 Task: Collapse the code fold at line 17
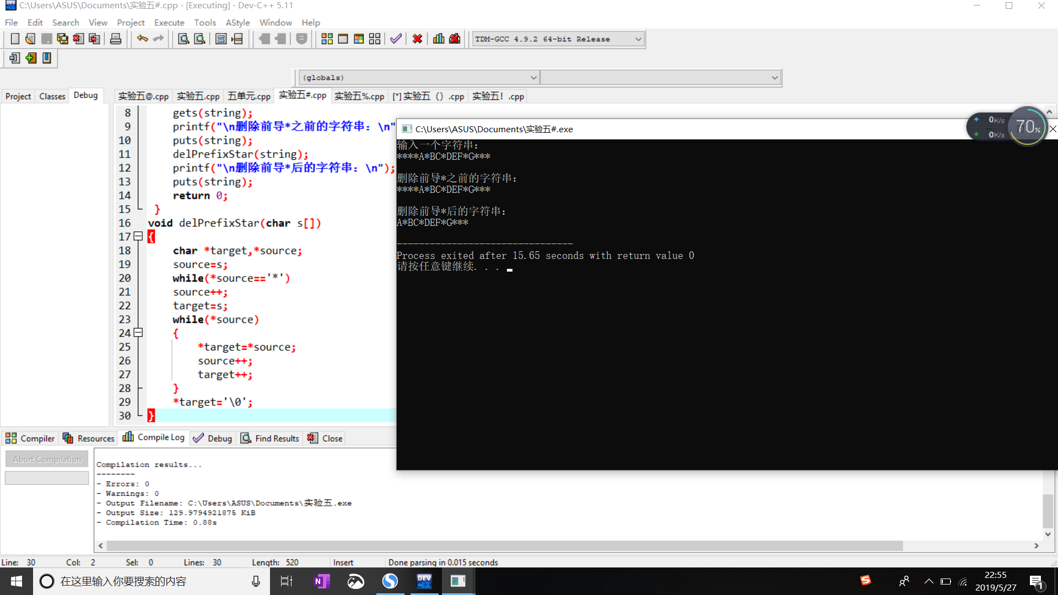[x=138, y=236]
